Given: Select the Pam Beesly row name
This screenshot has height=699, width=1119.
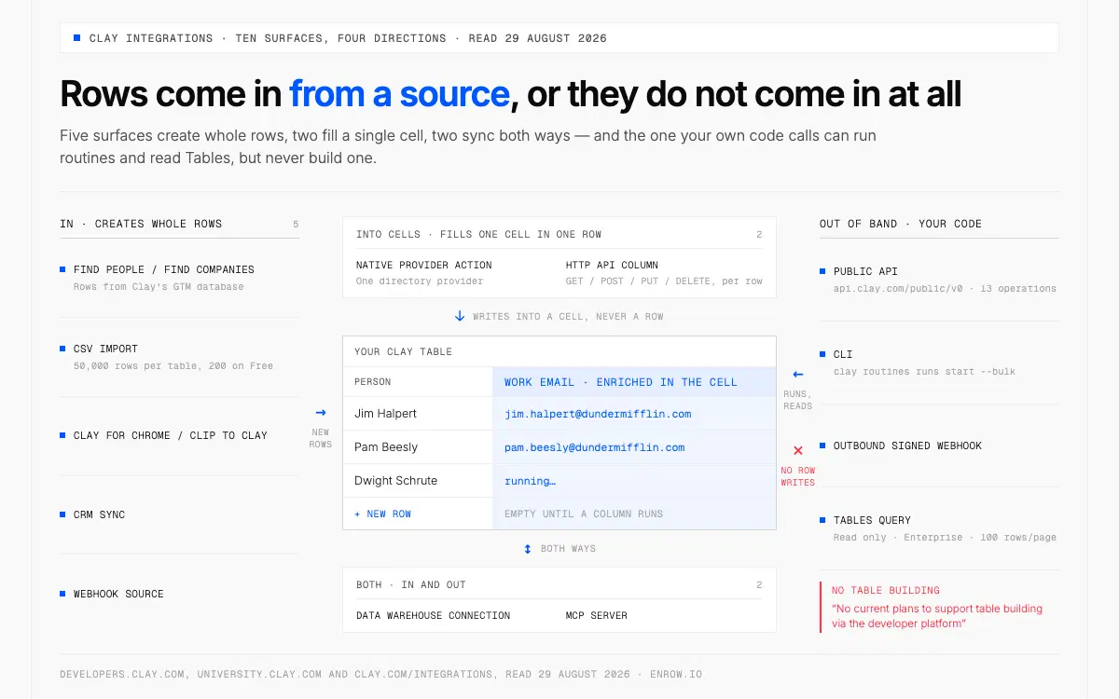Looking at the screenshot, I should click(386, 446).
